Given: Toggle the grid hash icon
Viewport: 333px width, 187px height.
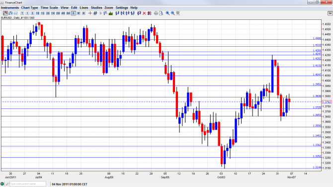Looking at the screenshot, I should [x=95, y=13].
